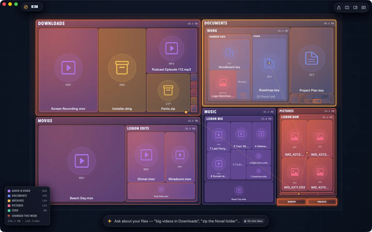Click the pink Pictures color swatch
This screenshot has height=232, width=372.
coord(9,206)
